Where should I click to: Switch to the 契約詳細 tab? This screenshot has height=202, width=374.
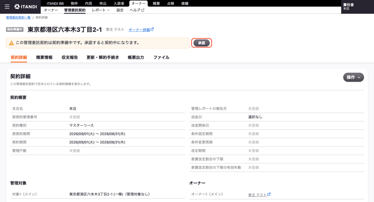18,57
